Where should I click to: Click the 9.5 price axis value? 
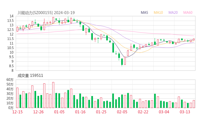coord(12,57)
